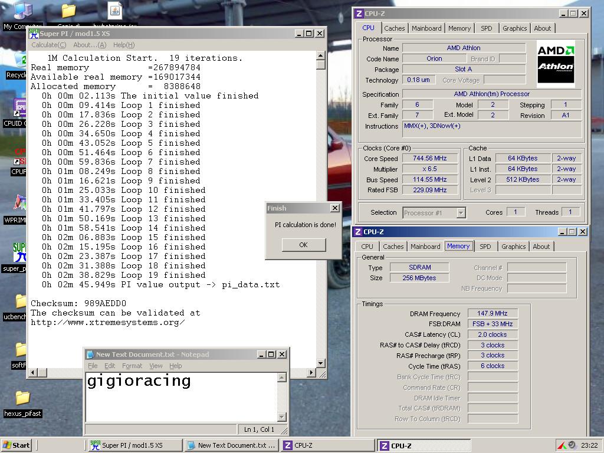Click the red-green system tray icon
This screenshot has width=604, height=453.
pyautogui.click(x=562, y=445)
